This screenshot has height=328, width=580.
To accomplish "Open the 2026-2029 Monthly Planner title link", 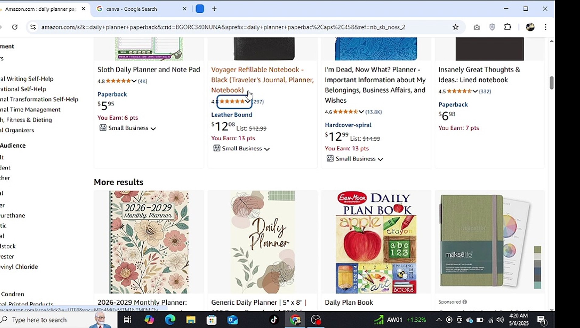I will coord(142,302).
